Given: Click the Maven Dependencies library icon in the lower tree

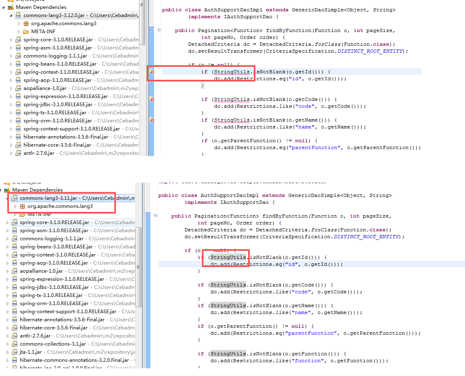Looking at the screenshot, I should tap(7, 190).
